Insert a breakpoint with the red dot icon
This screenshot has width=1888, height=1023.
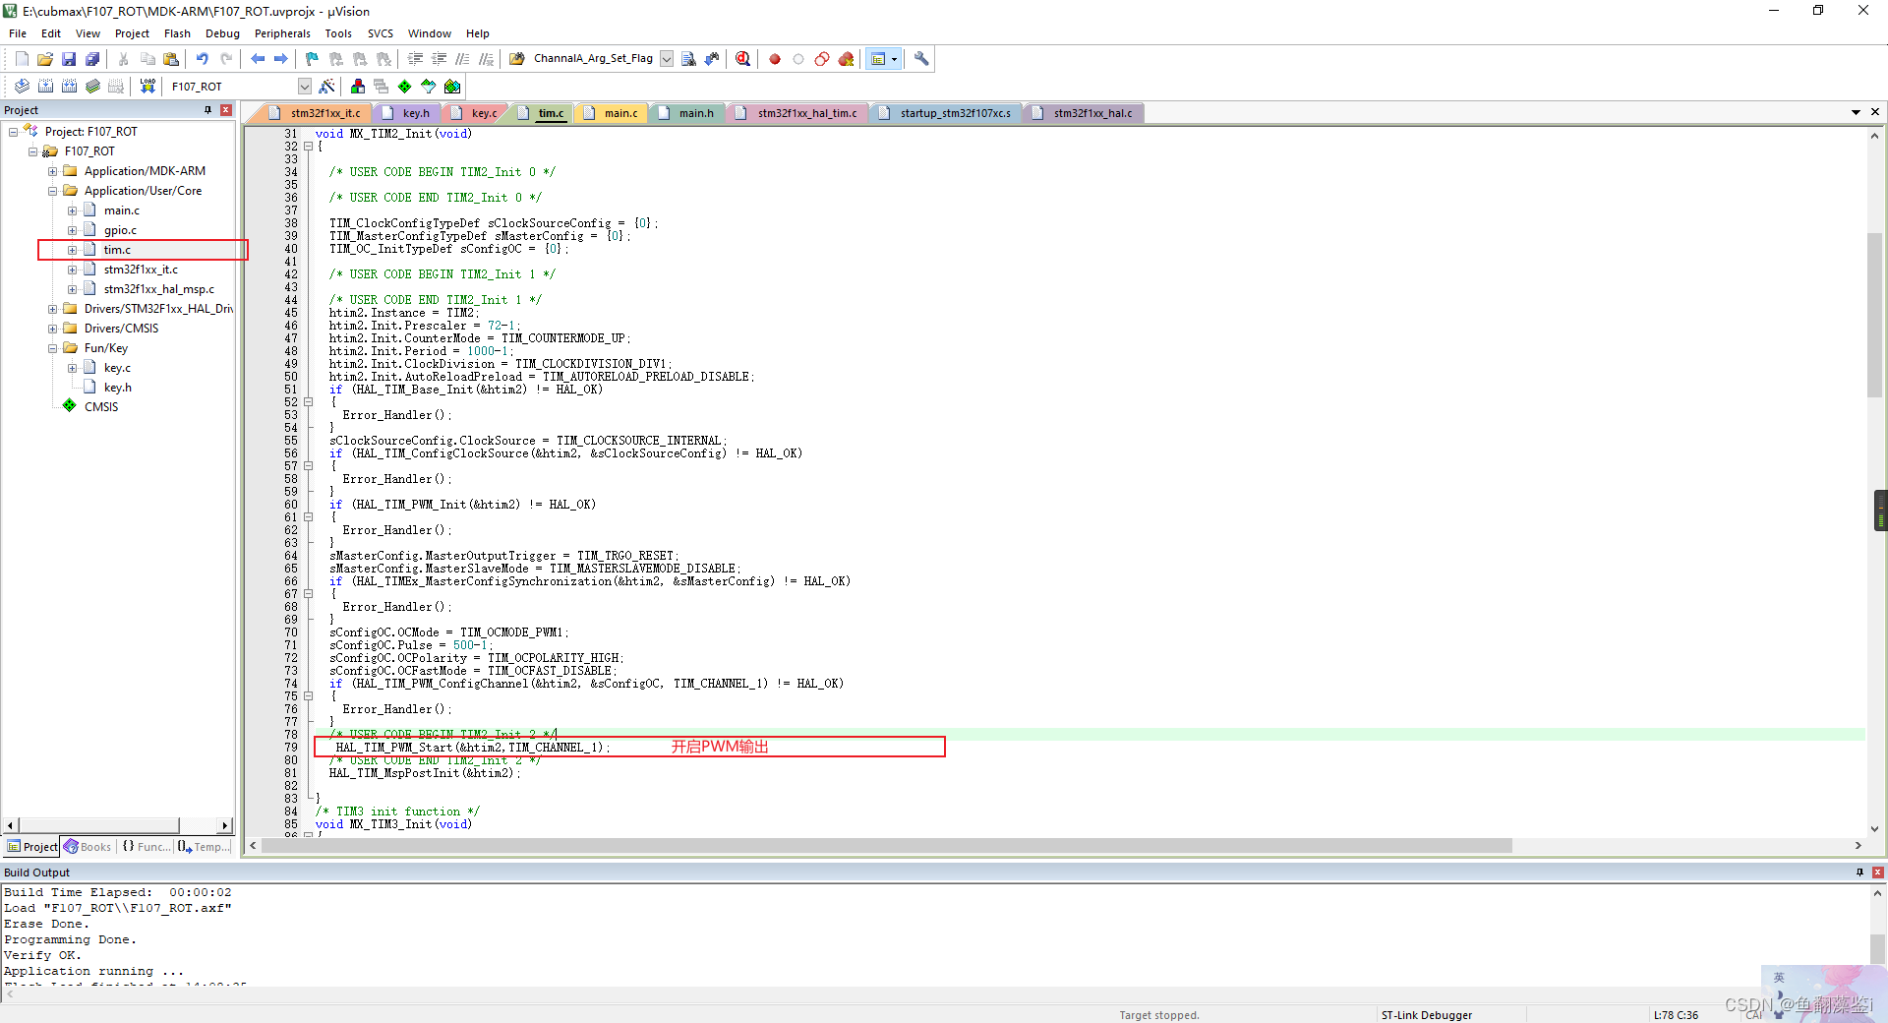click(774, 58)
